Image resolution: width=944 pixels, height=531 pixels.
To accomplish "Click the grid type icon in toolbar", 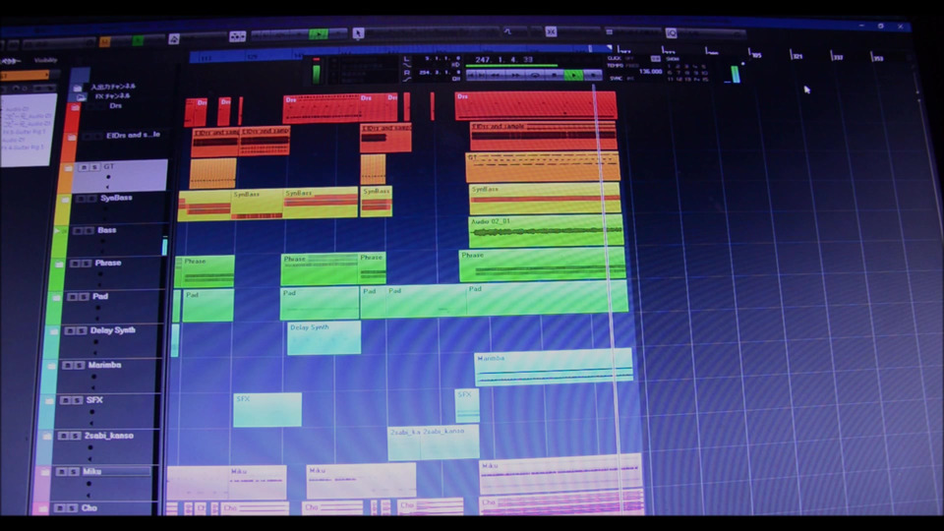I will pyautogui.click(x=610, y=31).
